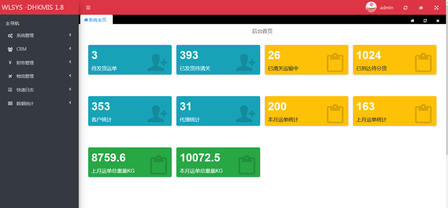448x208 pixels.
Task: Open the 代理统计 card showing 31
Action: (x=218, y=111)
